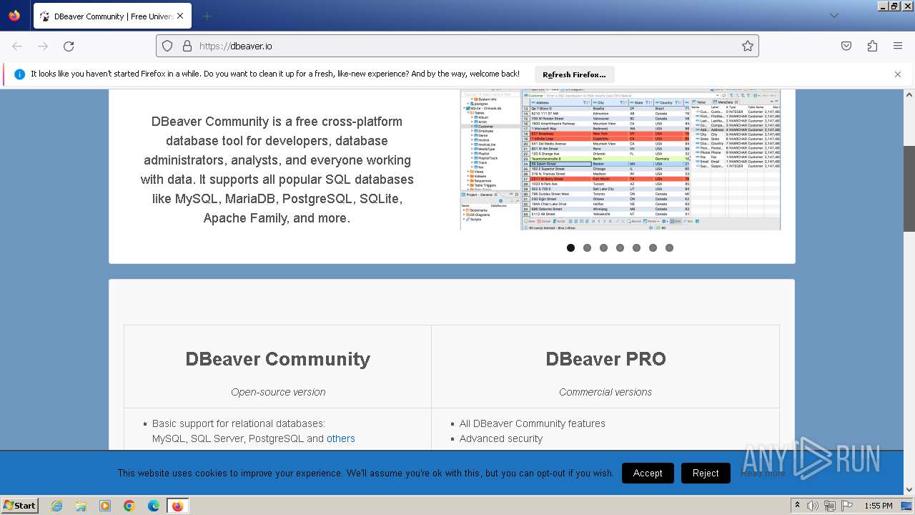Image resolution: width=915 pixels, height=515 pixels.
Task: Open Firefox application menu
Action: 898,46
